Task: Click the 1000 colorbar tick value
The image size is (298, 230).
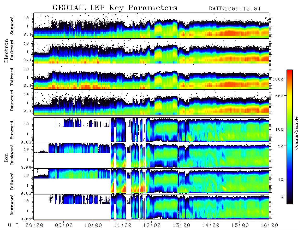Action: coord(278,79)
